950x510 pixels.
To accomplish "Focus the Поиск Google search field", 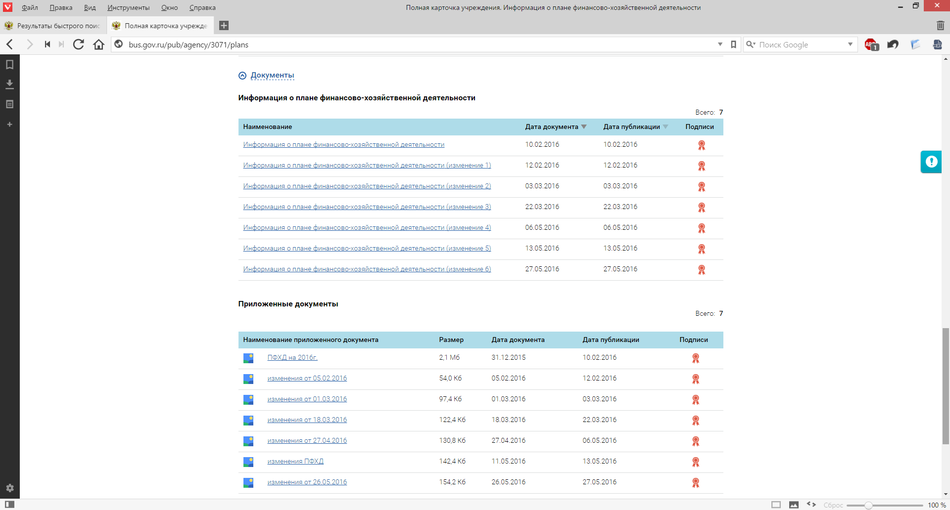I will coord(802,44).
